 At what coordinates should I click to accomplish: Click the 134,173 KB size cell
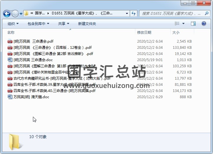tap(182, 91)
